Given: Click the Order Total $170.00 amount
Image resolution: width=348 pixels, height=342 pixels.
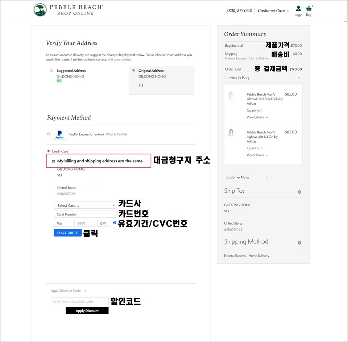Looking at the screenshot, I should click(x=295, y=69).
